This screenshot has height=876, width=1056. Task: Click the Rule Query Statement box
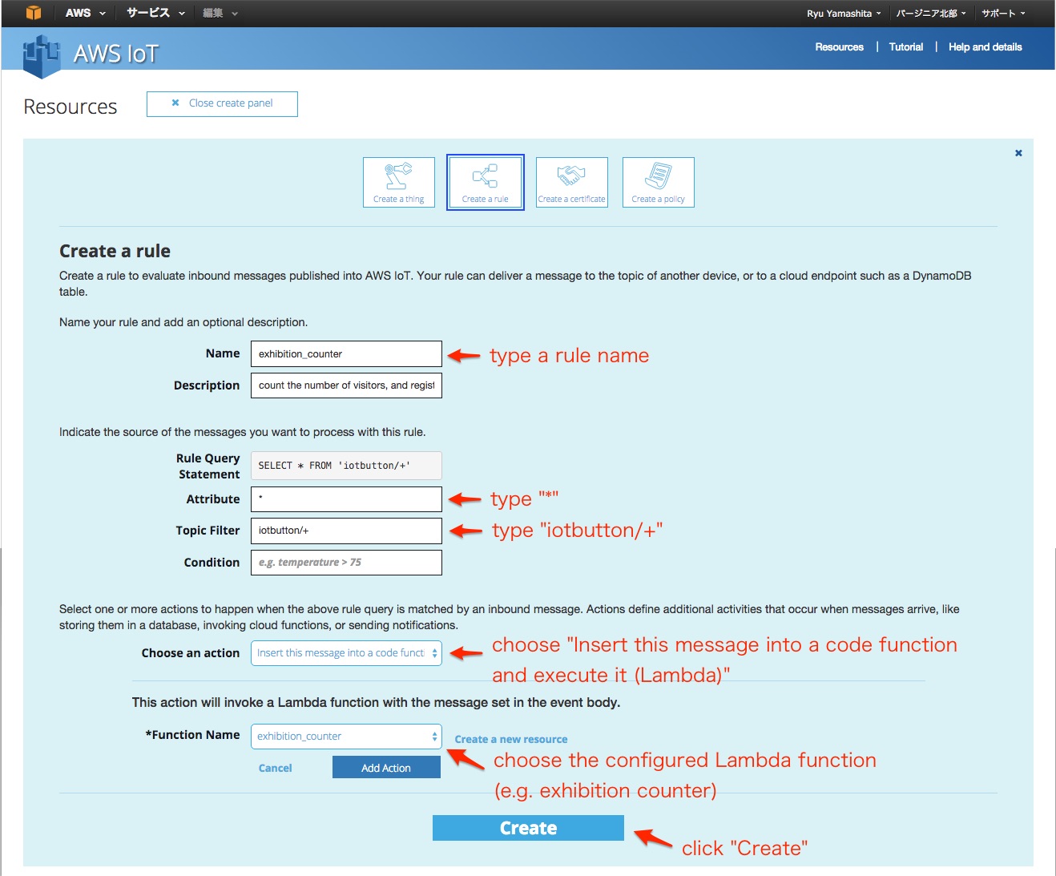coord(346,466)
